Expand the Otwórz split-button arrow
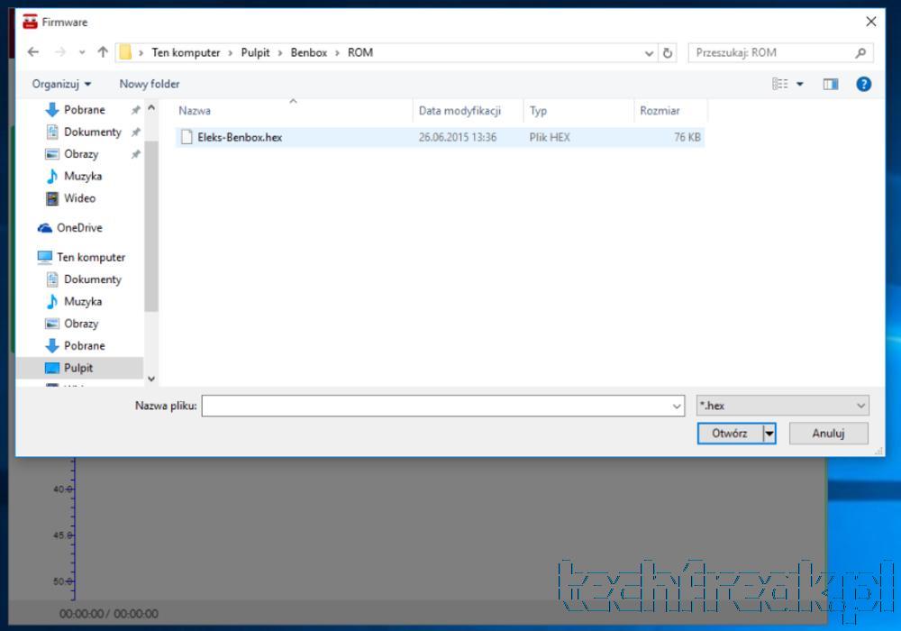This screenshot has width=901, height=631. click(769, 434)
